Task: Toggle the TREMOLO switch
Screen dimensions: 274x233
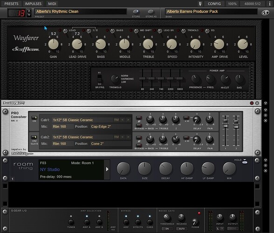Action: coord(184,31)
